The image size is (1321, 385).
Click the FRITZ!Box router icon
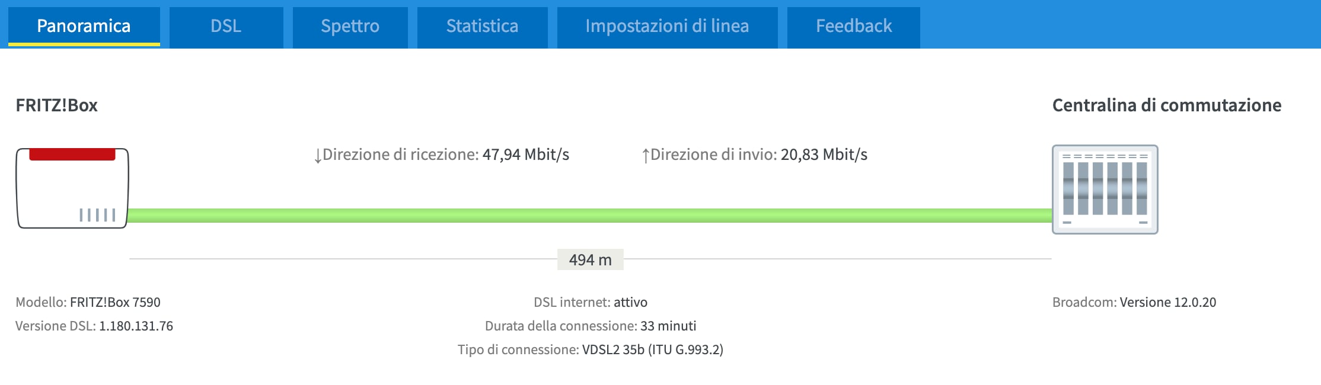tap(72, 188)
